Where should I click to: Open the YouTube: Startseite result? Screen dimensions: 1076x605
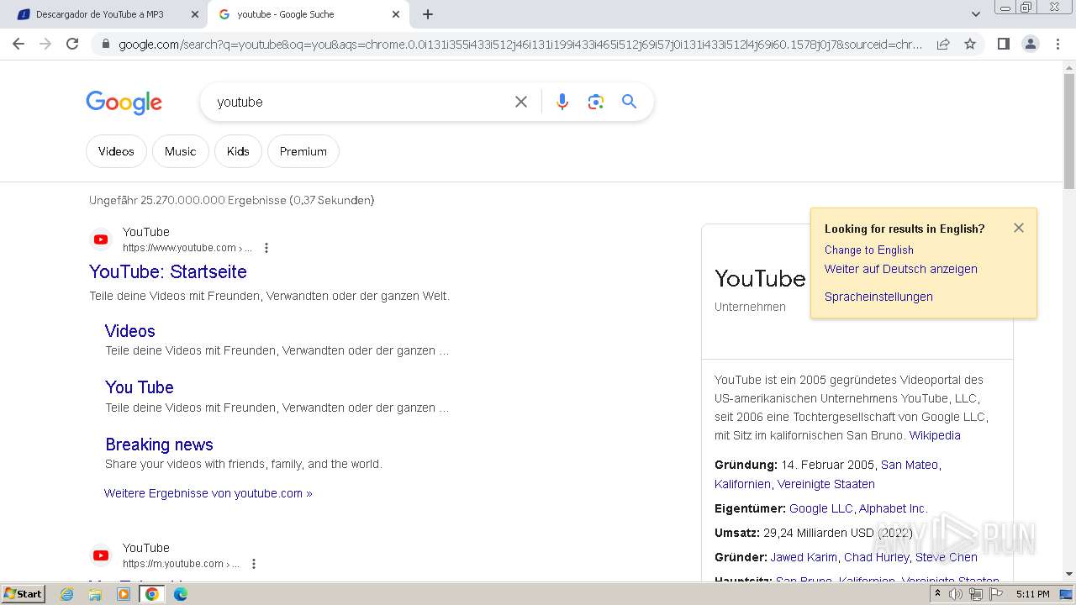coord(168,271)
